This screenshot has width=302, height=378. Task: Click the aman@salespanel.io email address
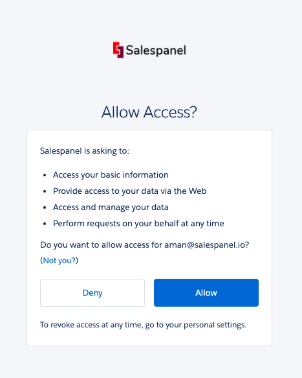pyautogui.click(x=204, y=245)
